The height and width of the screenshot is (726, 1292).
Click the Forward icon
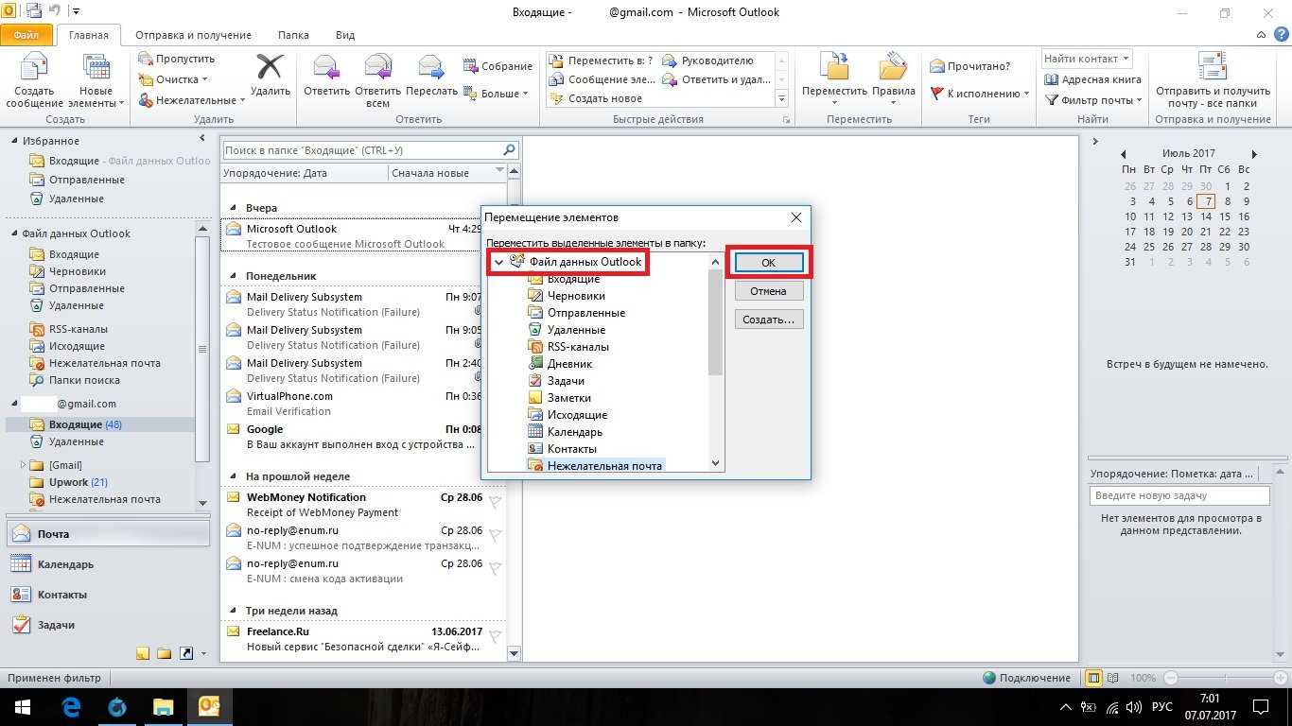431,67
